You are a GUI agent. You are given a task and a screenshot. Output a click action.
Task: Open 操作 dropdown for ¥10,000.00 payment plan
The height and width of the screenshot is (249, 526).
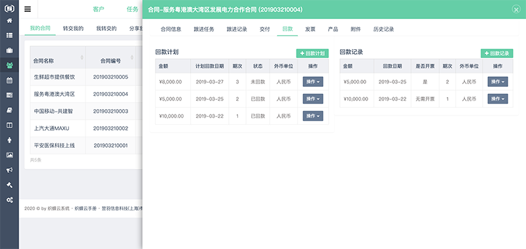pos(313,116)
